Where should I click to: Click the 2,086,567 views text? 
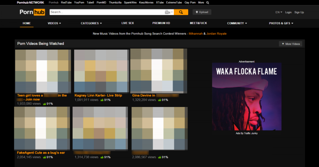tap(144, 157)
